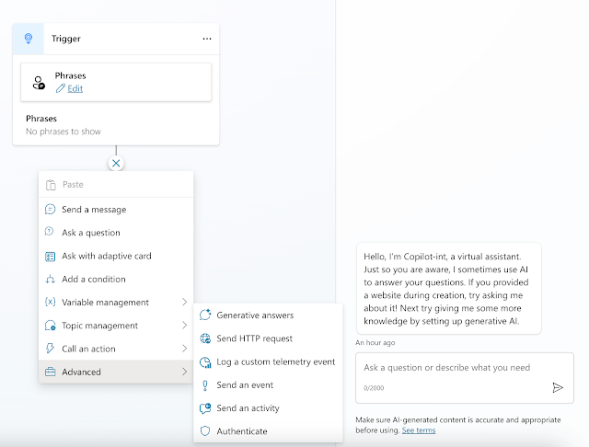Expand the Advanced submenu chevron

tap(184, 372)
